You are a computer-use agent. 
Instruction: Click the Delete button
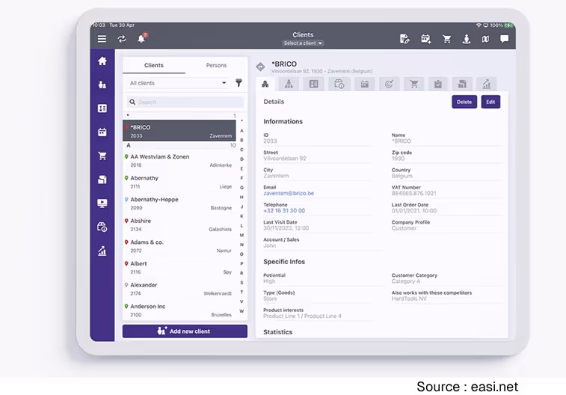click(x=464, y=102)
